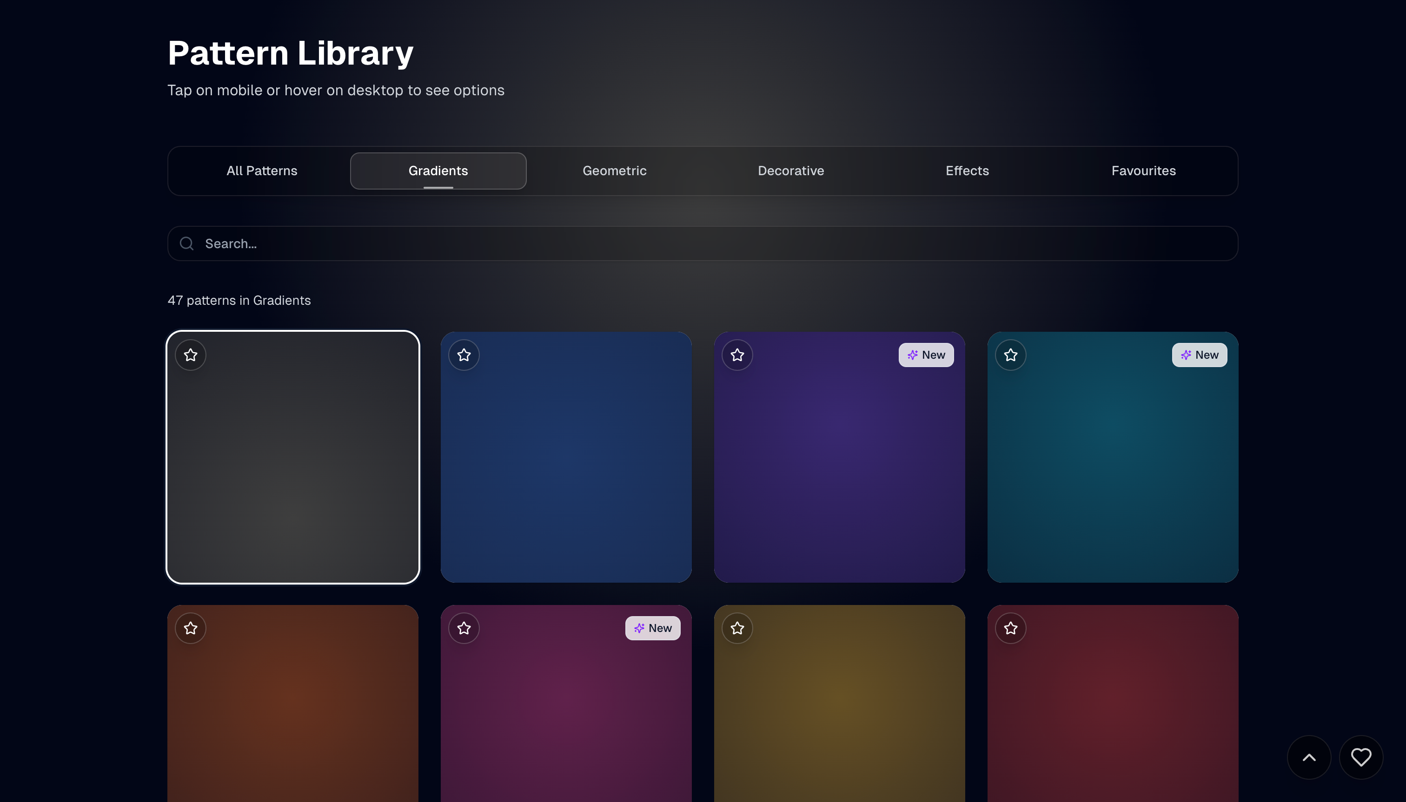Favourite the olive gold gradient pattern star
This screenshot has width=1406, height=802.
(x=737, y=628)
